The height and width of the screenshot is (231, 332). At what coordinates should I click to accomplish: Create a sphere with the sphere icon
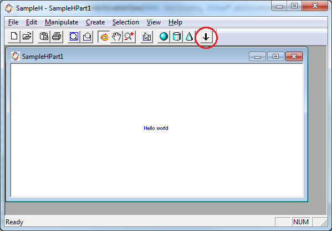click(x=164, y=37)
